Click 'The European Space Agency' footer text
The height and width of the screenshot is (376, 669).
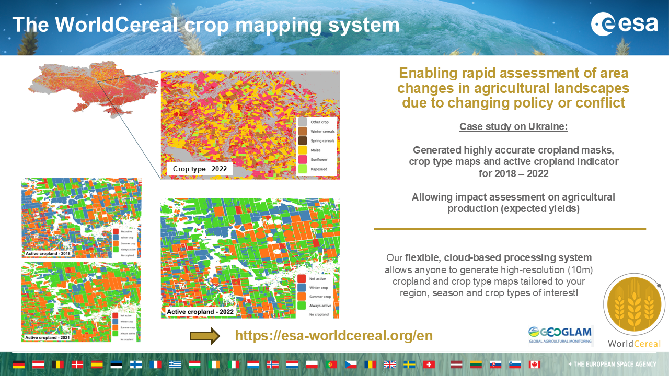[615, 365]
